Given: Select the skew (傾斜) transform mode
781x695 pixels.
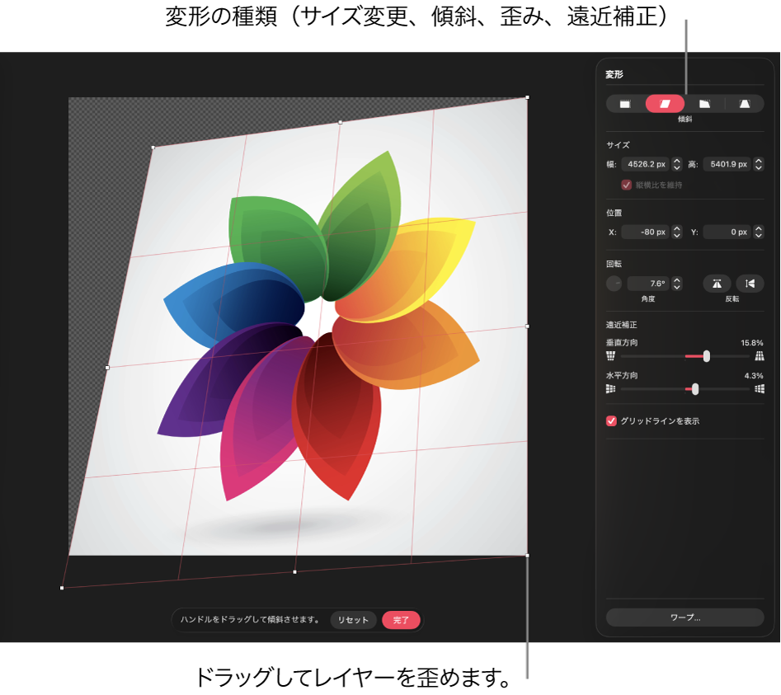Looking at the screenshot, I should click(665, 104).
